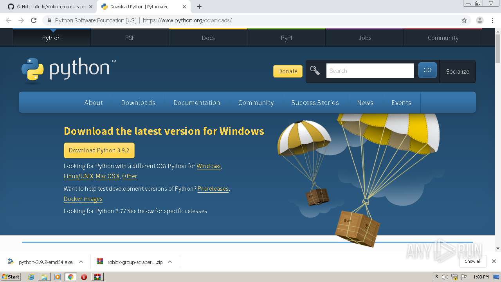Follow the Mac OS X link
The height and width of the screenshot is (282, 501).
pyautogui.click(x=108, y=176)
